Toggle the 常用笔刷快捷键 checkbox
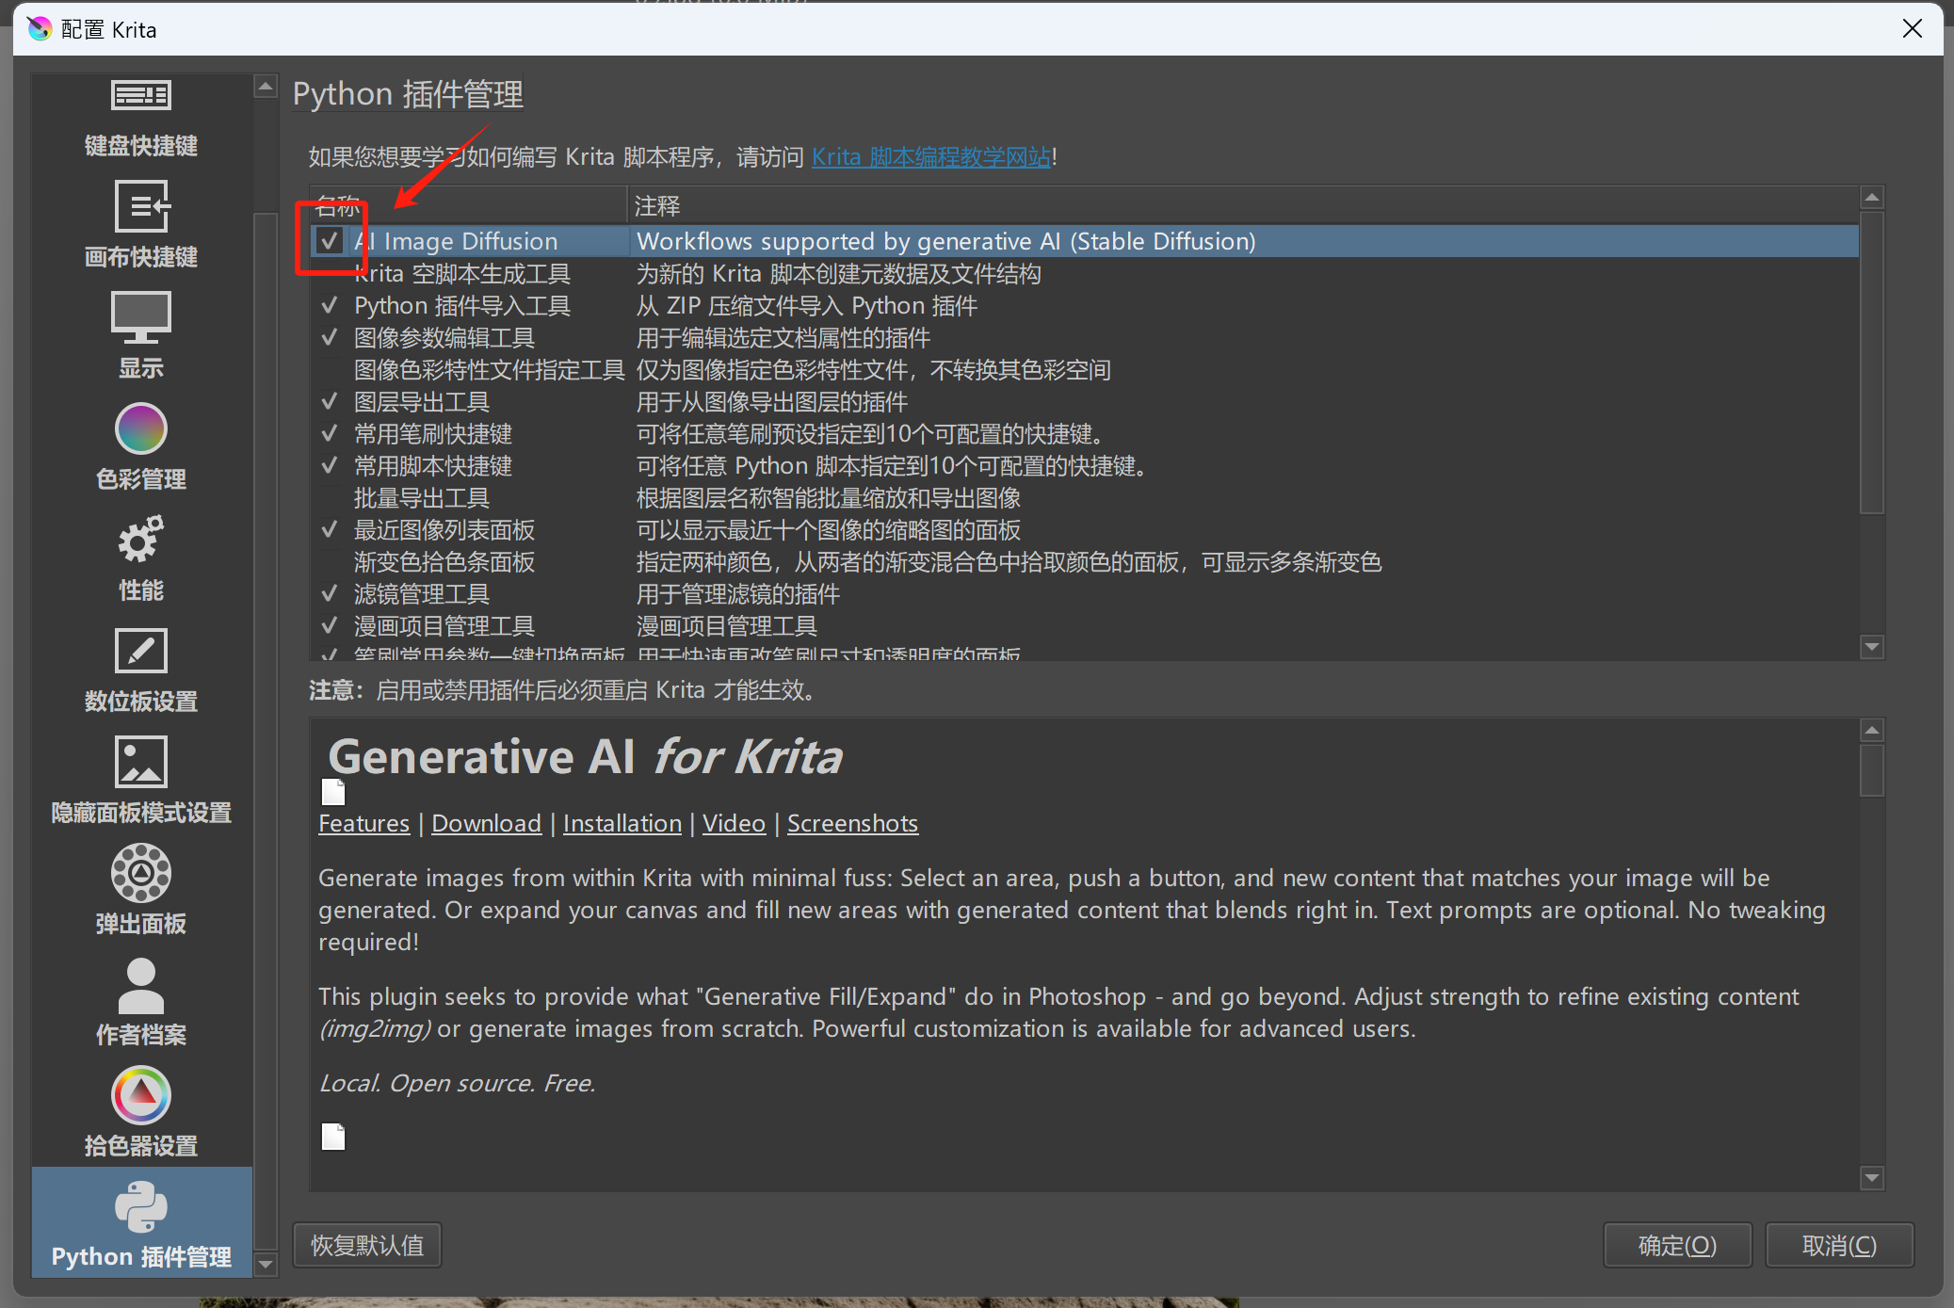 [x=329, y=433]
